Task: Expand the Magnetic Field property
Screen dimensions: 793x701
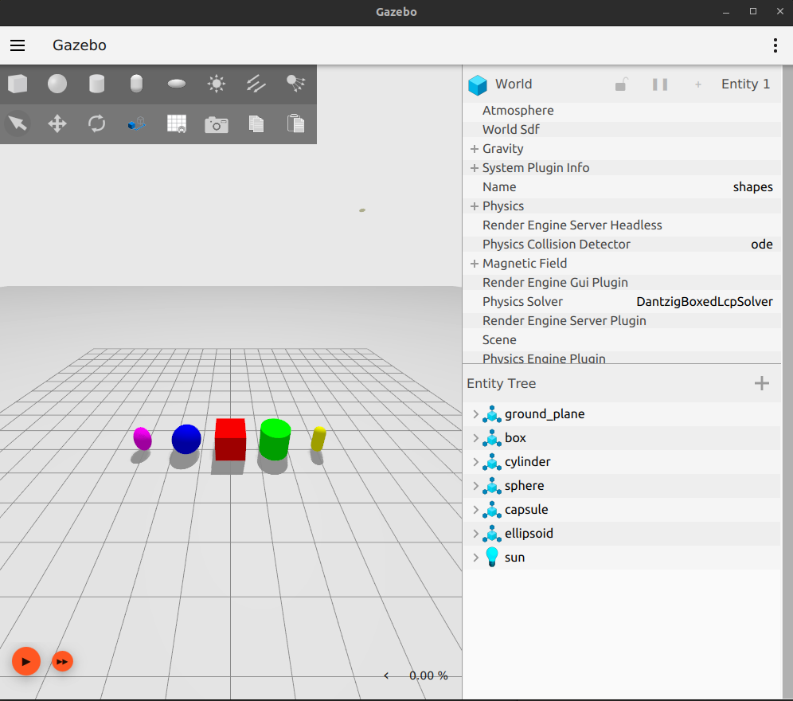Action: tap(474, 264)
